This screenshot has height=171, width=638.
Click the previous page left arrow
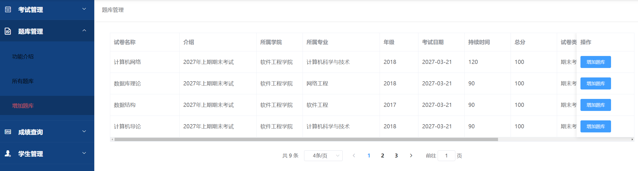(354, 155)
